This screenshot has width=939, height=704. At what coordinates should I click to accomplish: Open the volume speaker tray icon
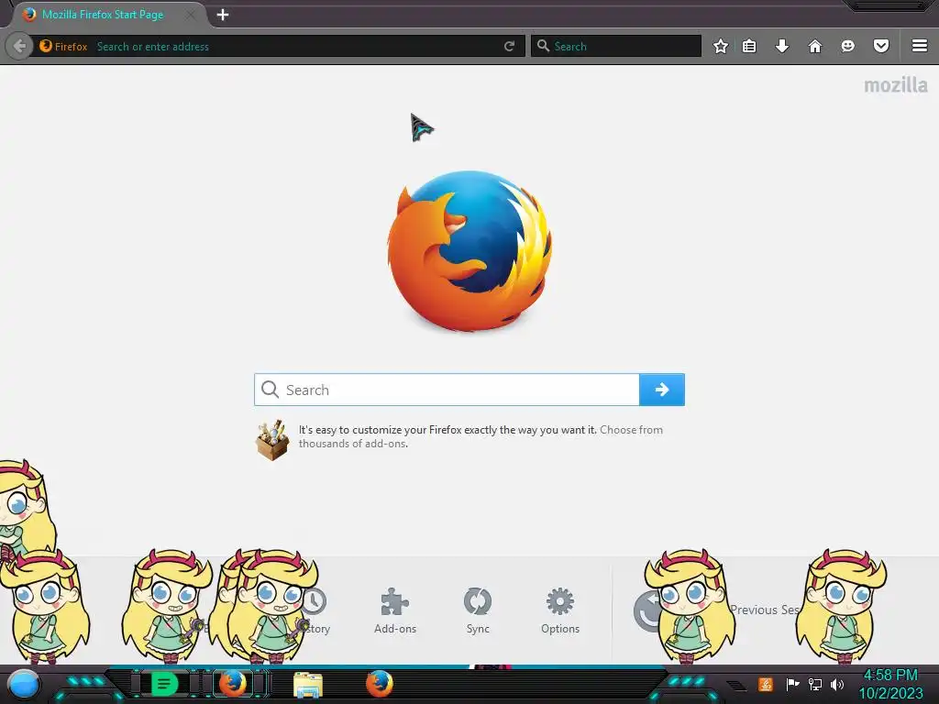pyautogui.click(x=837, y=684)
